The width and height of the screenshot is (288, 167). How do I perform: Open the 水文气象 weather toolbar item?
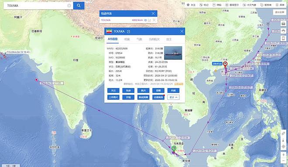tap(250, 5)
